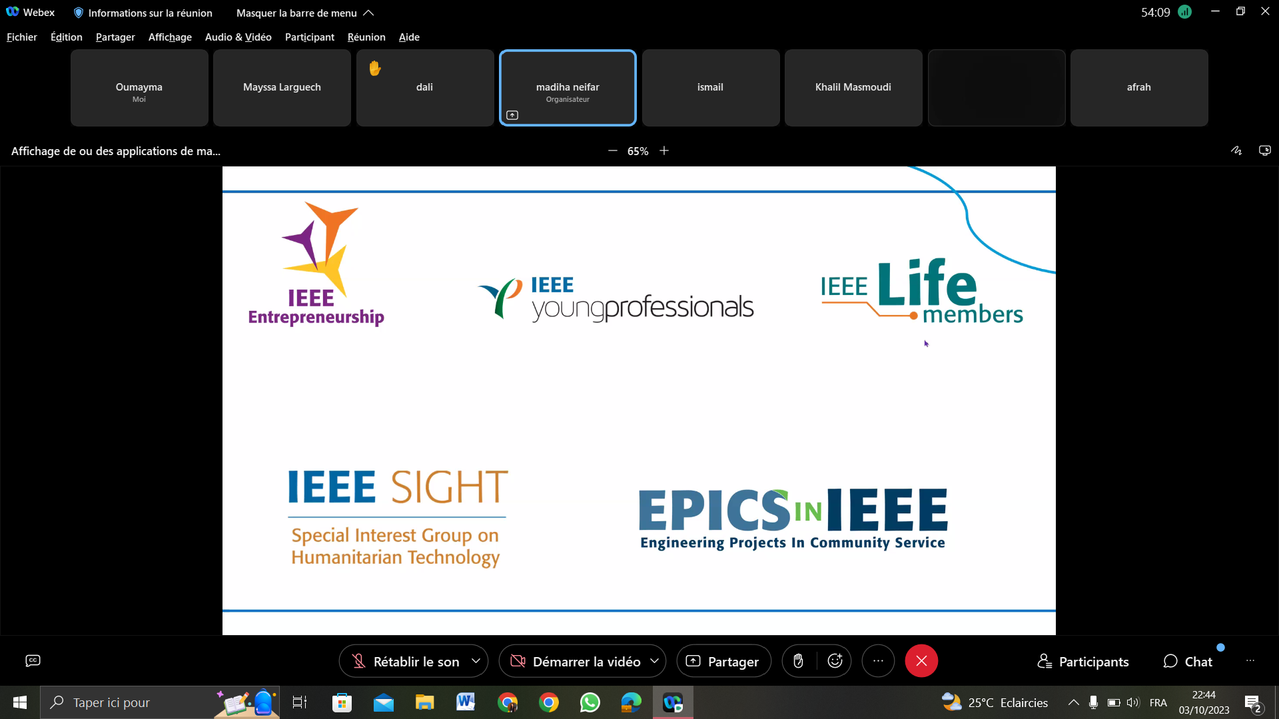Open the notification center
The height and width of the screenshot is (719, 1279).
1253,702
